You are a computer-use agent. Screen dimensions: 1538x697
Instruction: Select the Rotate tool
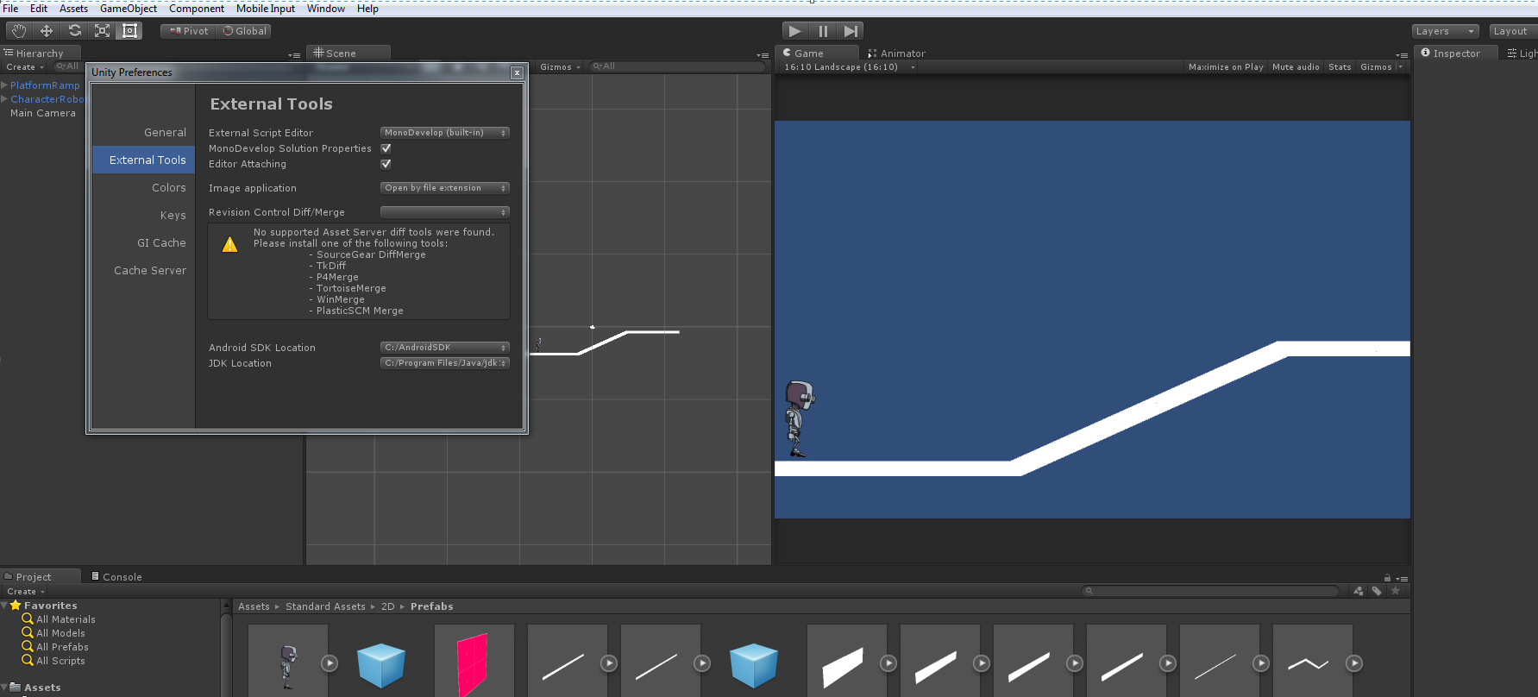(x=74, y=31)
